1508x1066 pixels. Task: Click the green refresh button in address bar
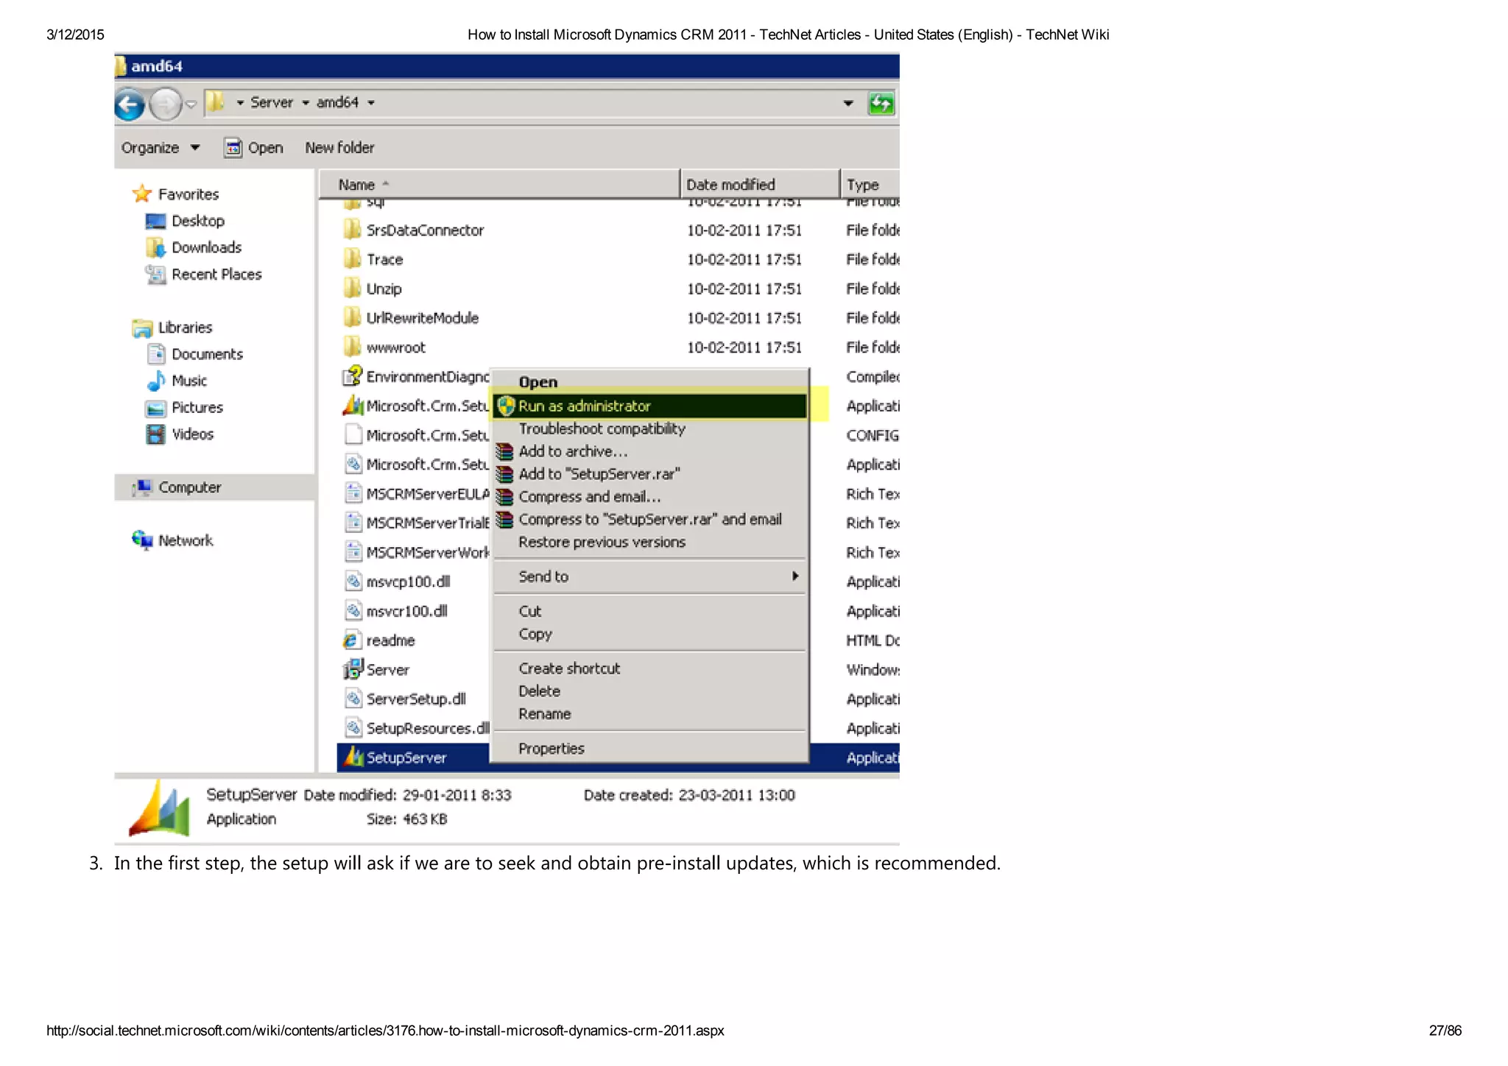(x=881, y=104)
